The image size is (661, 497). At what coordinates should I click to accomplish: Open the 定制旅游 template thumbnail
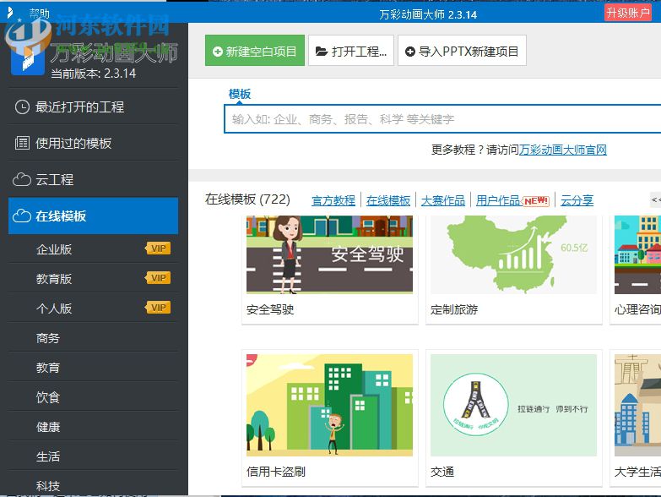(513, 254)
